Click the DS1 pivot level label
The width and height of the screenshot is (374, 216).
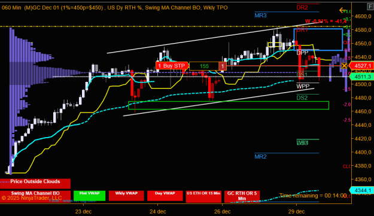(x=302, y=75)
